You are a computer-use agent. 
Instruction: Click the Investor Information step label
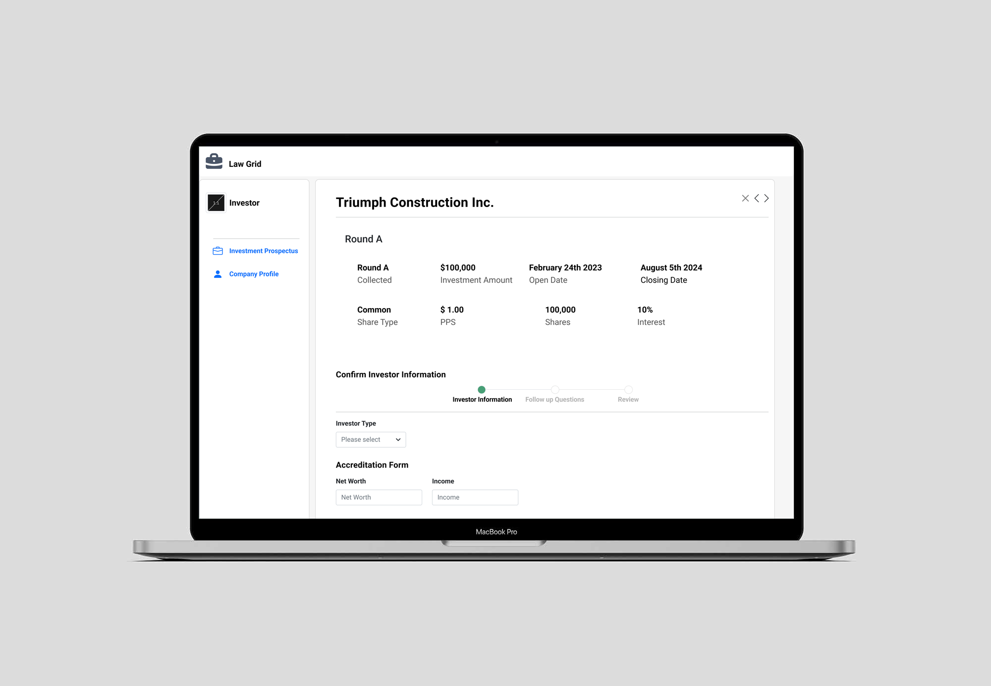[x=482, y=400]
